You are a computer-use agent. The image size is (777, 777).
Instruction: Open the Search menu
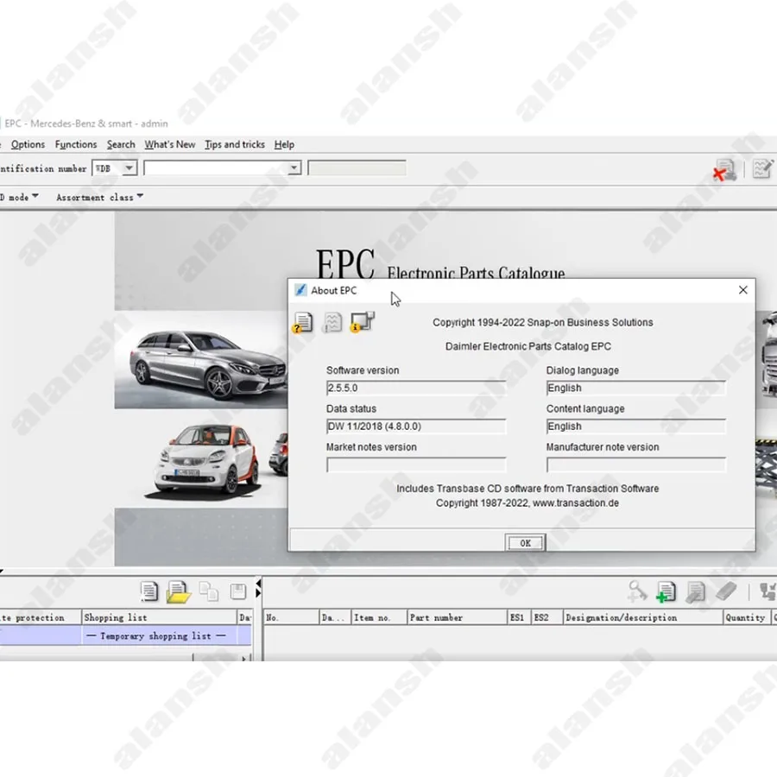121,144
